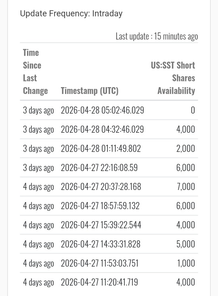Click the 7,000 availability value
218x296 pixels.
[x=186, y=186]
